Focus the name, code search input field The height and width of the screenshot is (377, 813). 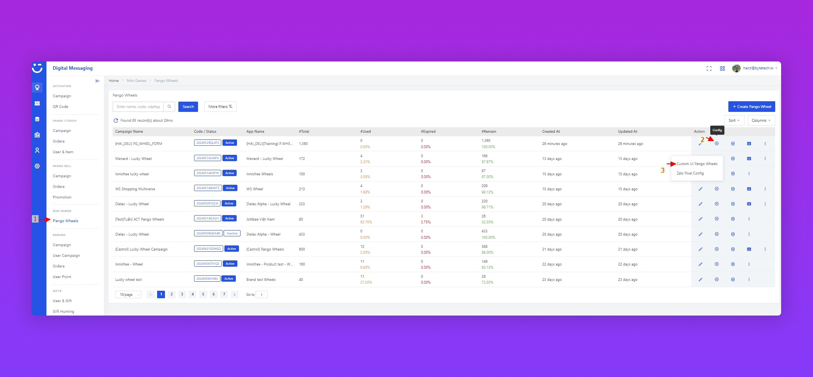point(138,107)
